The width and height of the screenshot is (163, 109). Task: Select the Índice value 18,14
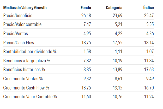click(x=149, y=43)
